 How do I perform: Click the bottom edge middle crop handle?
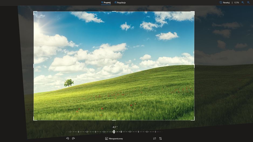click(114, 120)
